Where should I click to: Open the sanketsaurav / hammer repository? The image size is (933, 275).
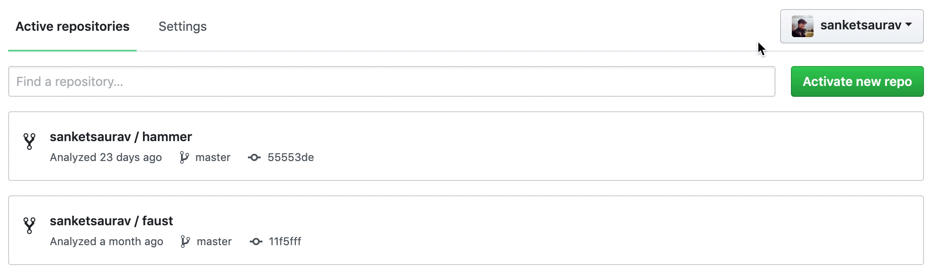[x=121, y=137]
